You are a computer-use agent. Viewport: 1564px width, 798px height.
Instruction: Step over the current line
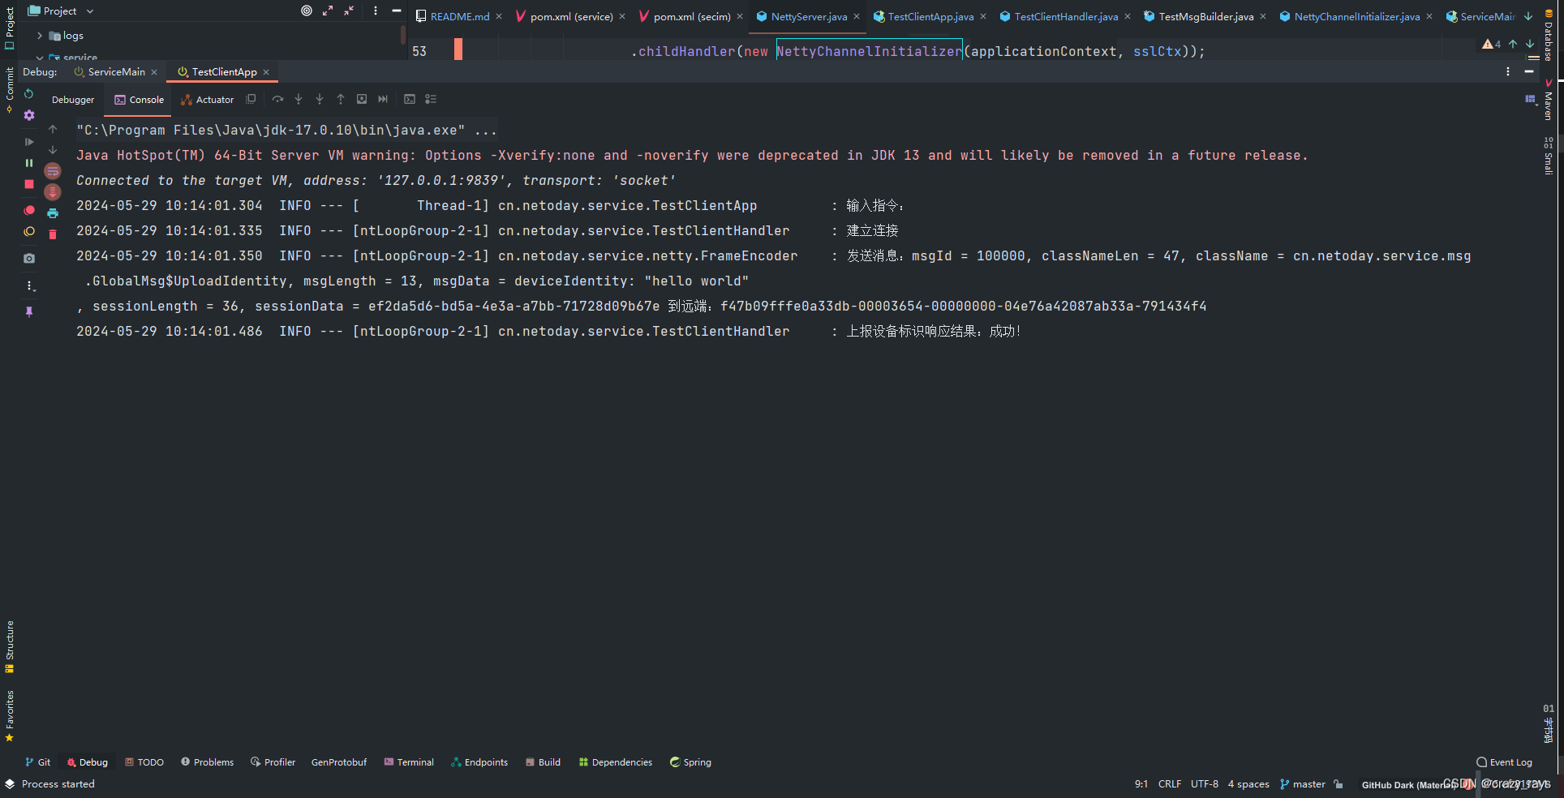[277, 99]
